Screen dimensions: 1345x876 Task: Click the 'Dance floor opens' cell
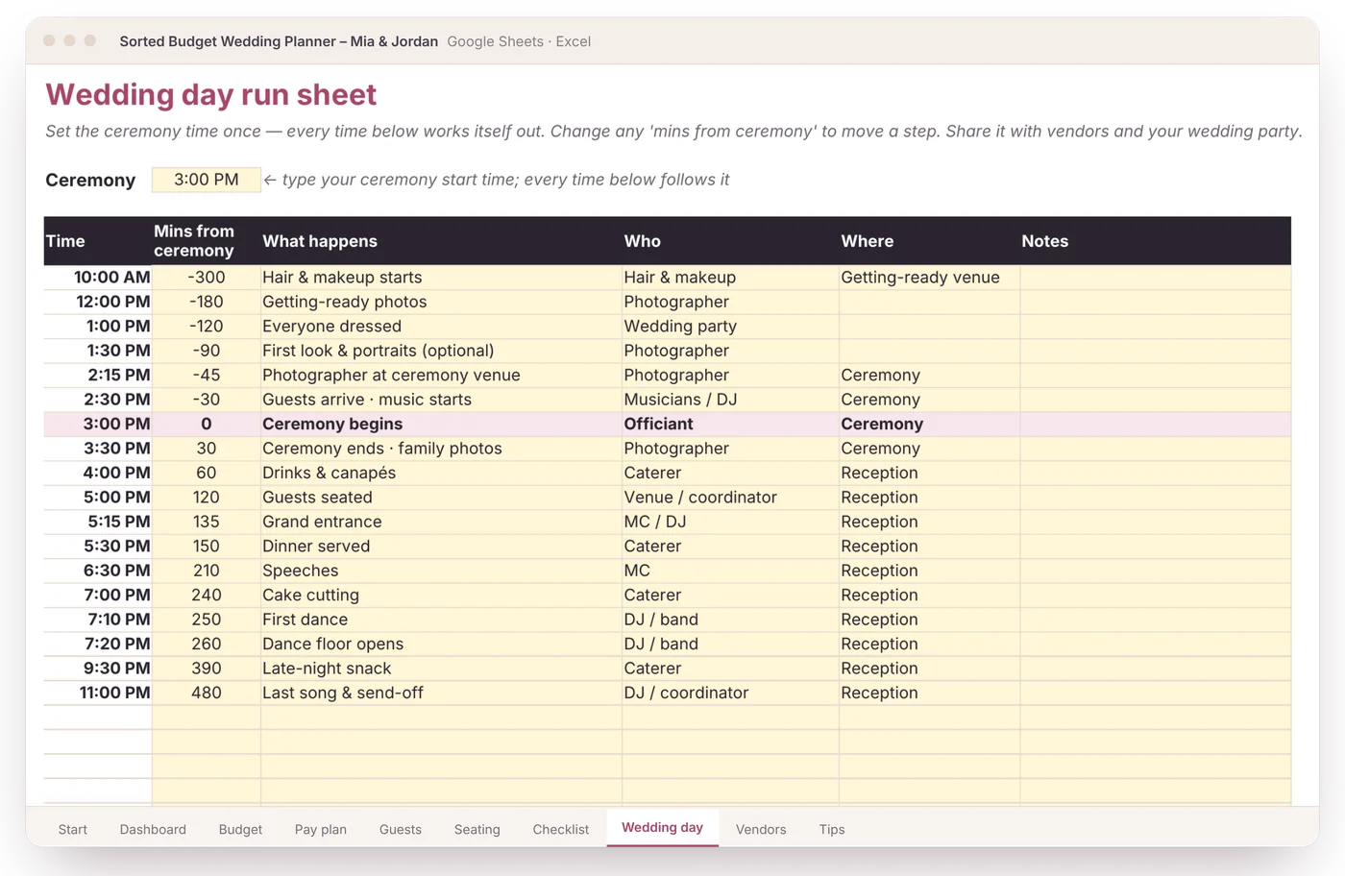(x=441, y=645)
